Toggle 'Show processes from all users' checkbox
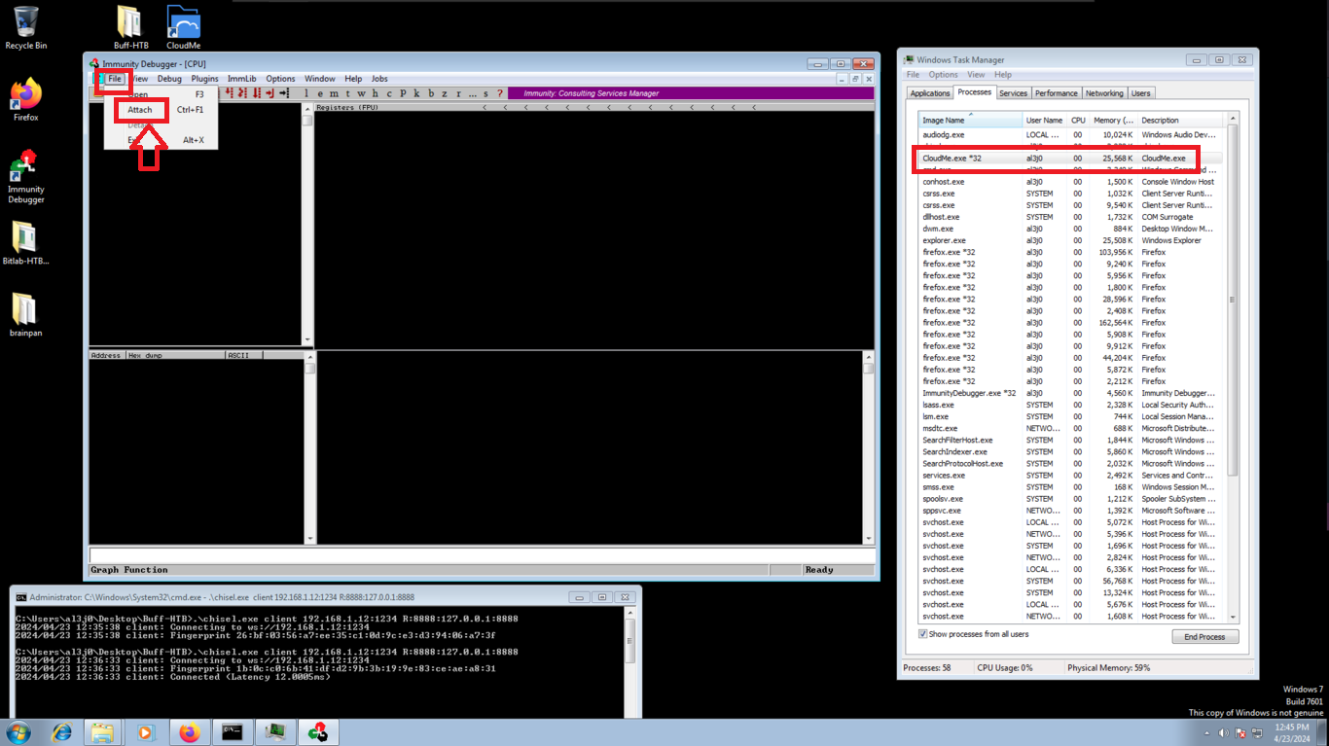Viewport: 1329px width, 746px height. pos(923,634)
